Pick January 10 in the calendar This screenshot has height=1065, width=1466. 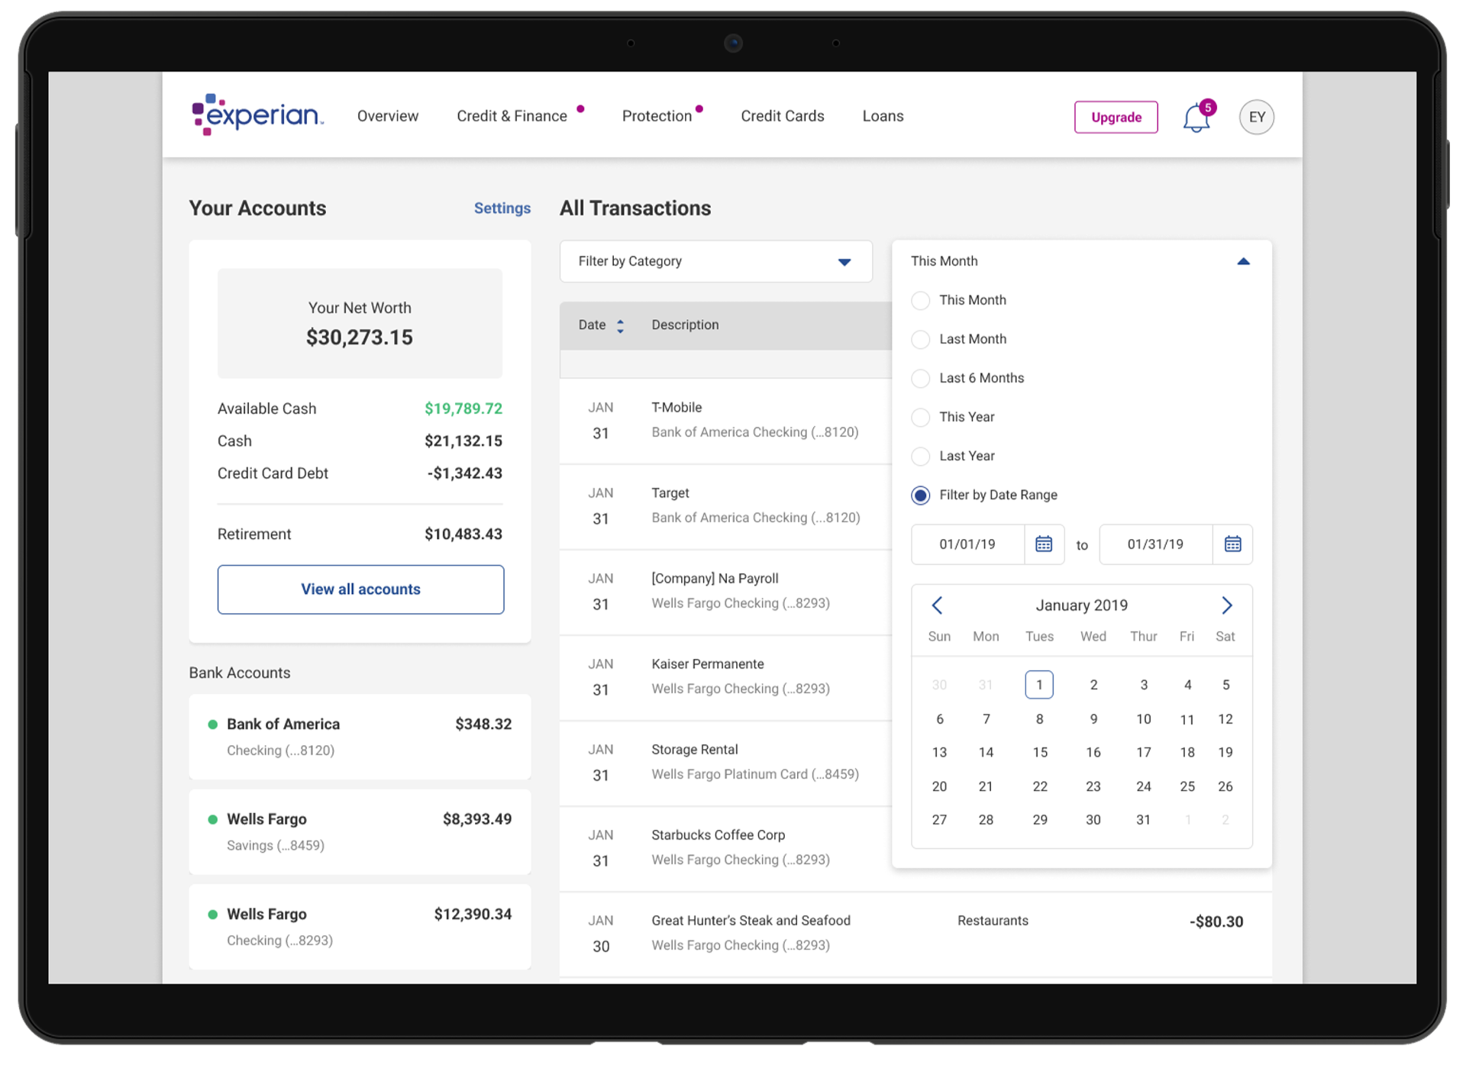1143,719
